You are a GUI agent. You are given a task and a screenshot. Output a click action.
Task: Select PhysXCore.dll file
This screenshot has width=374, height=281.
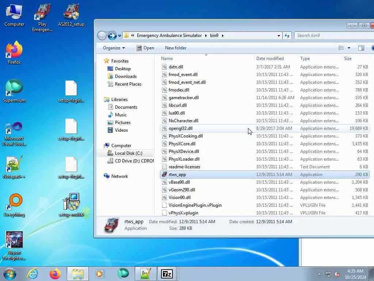coord(265,143)
